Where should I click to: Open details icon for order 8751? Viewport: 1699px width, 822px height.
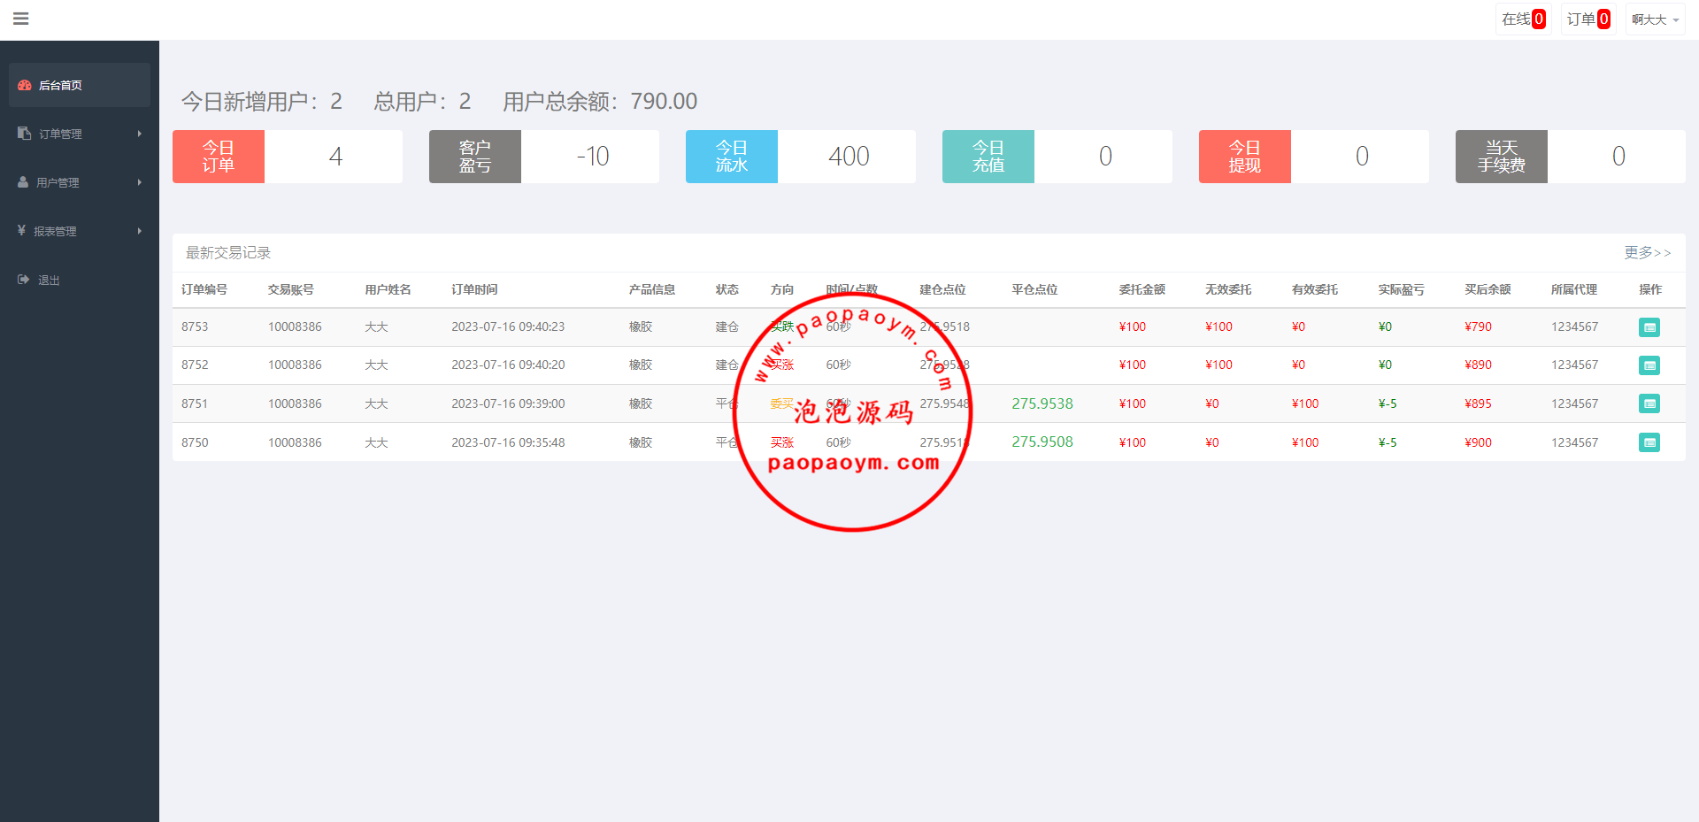pyautogui.click(x=1649, y=404)
